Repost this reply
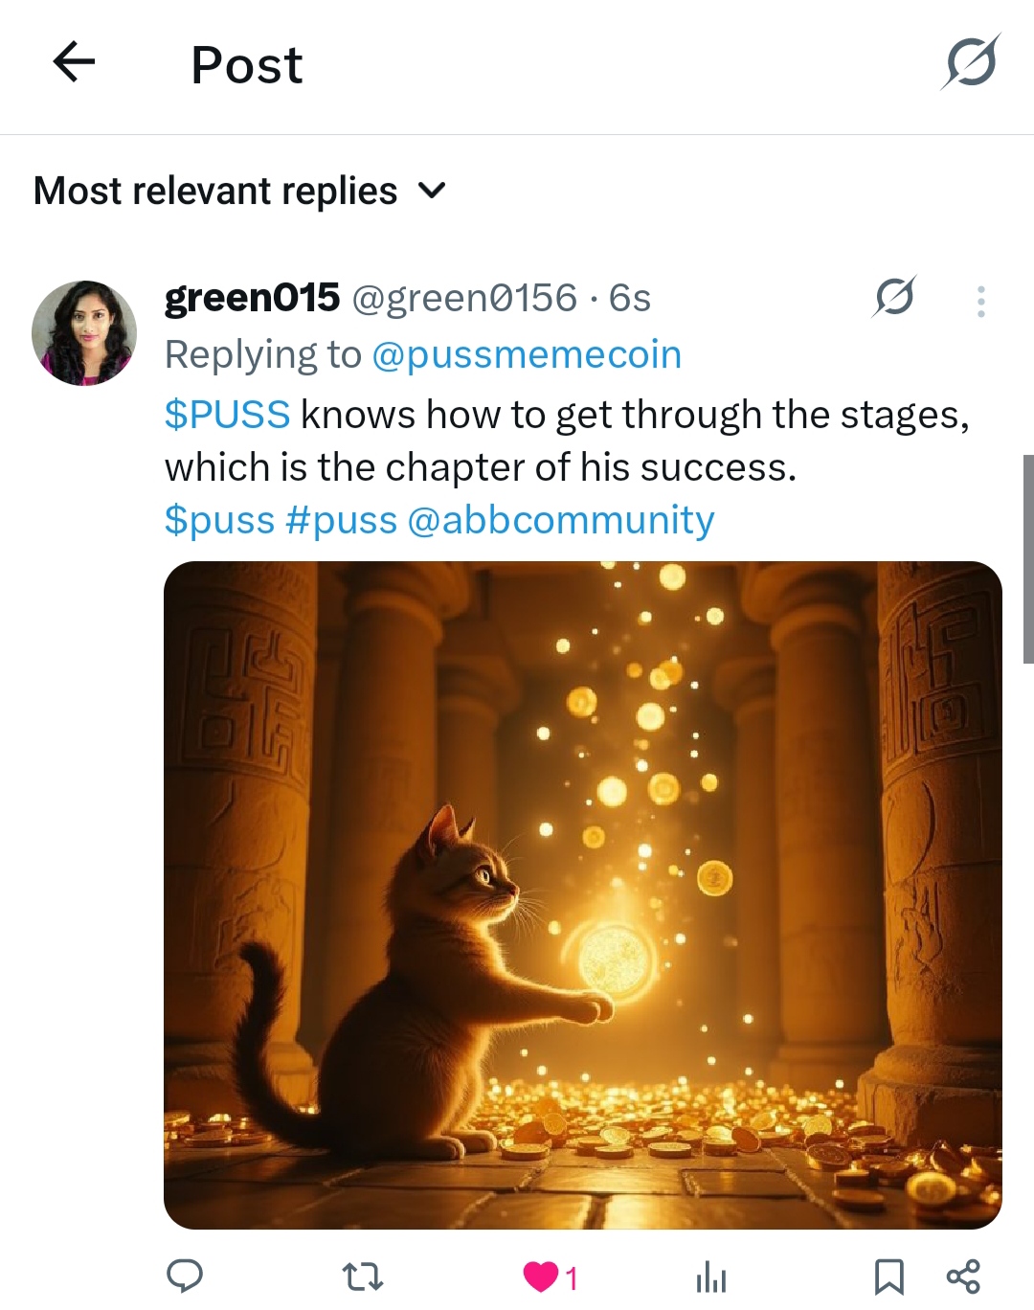This screenshot has height=1310, width=1034. pyautogui.click(x=363, y=1276)
